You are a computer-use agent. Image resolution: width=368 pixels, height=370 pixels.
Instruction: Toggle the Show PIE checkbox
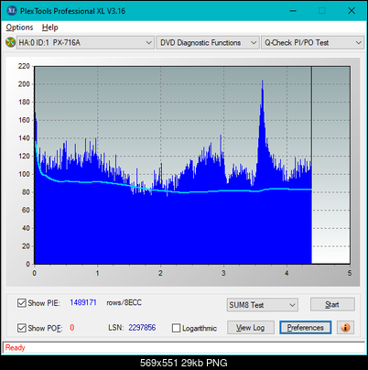click(x=22, y=303)
